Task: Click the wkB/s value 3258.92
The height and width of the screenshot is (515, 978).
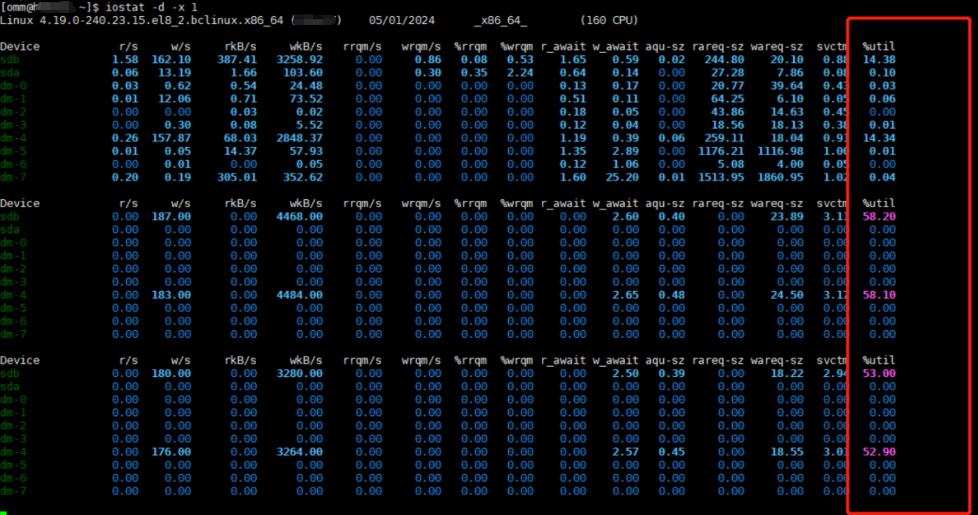Action: [x=300, y=59]
